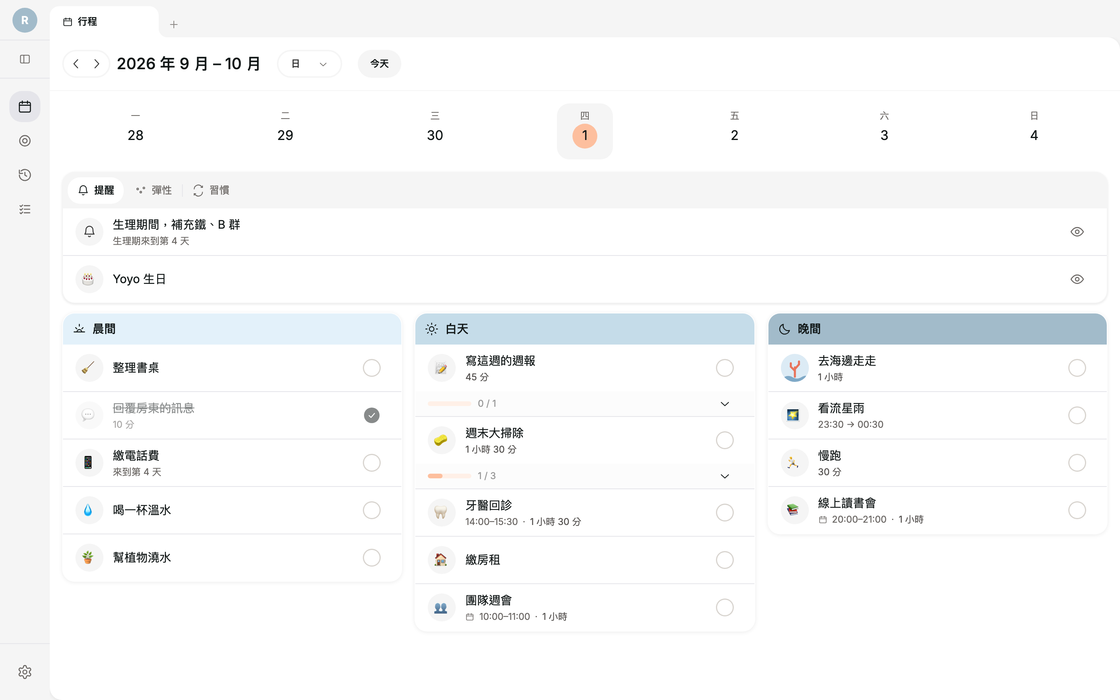
Task: Click the 今天 button
Action: click(x=380, y=64)
